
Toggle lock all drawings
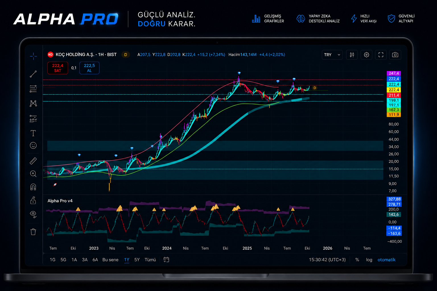coord(33,200)
